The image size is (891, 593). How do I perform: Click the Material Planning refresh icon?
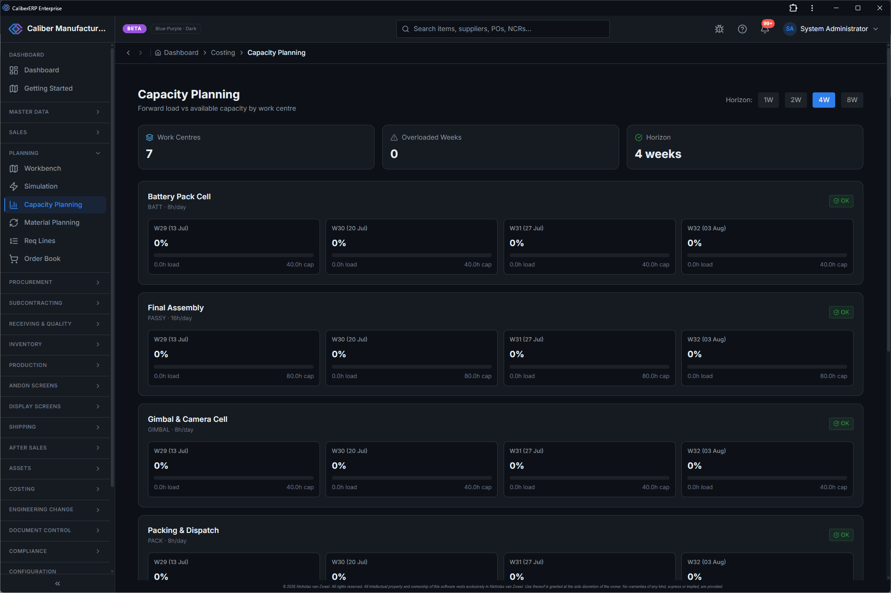(x=14, y=223)
